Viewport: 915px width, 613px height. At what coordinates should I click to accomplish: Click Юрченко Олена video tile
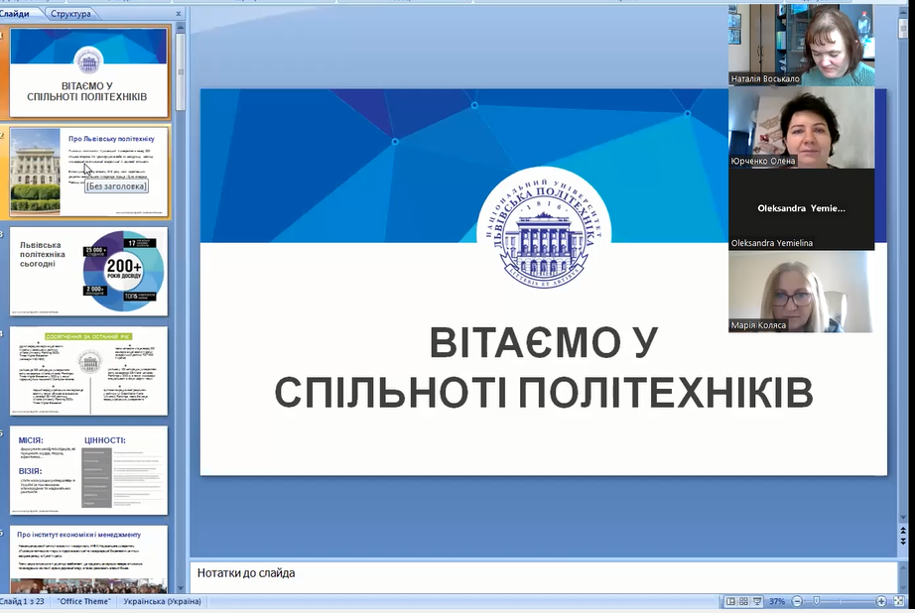tap(801, 128)
